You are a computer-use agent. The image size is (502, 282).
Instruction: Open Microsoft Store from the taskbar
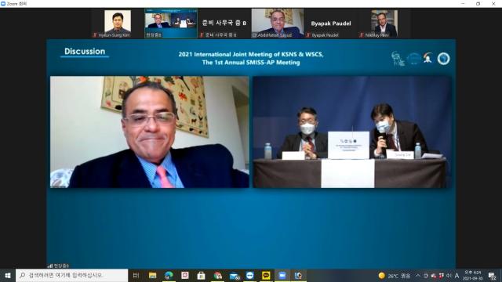pos(201,275)
